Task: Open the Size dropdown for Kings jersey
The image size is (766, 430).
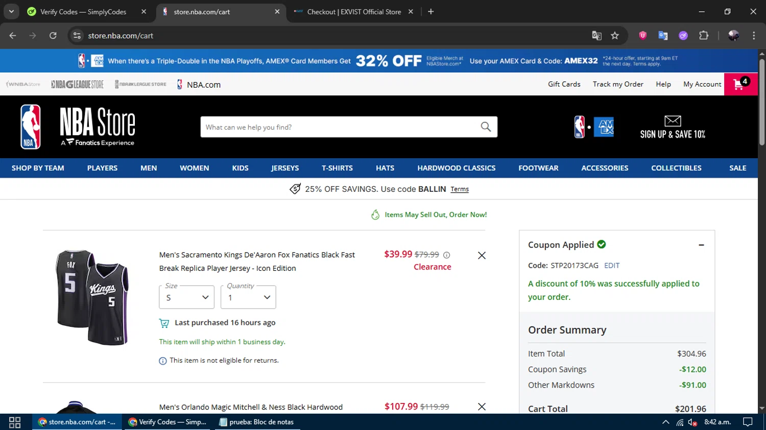Action: [x=186, y=297]
